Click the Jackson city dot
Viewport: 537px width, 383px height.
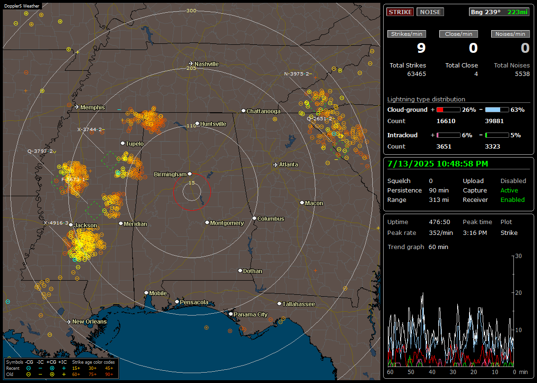click(71, 225)
